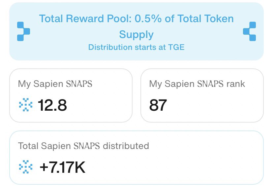Click the word 'Supply' in banner
Viewport: 273px width, 186px height.
point(136,35)
